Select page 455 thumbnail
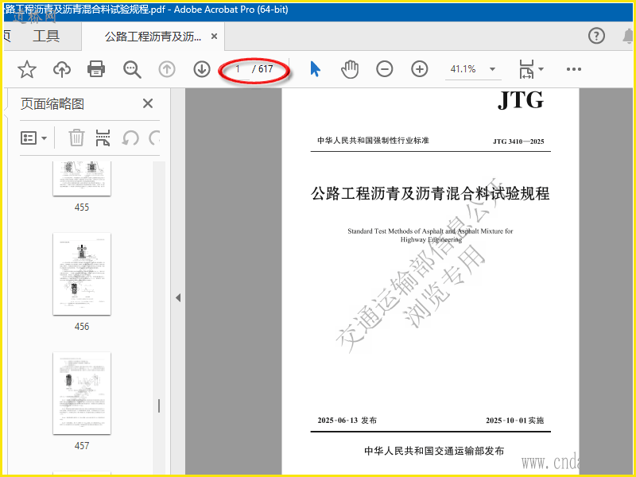 [82, 178]
